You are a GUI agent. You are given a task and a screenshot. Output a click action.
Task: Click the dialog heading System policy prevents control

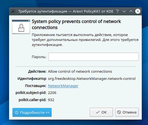[76, 24]
